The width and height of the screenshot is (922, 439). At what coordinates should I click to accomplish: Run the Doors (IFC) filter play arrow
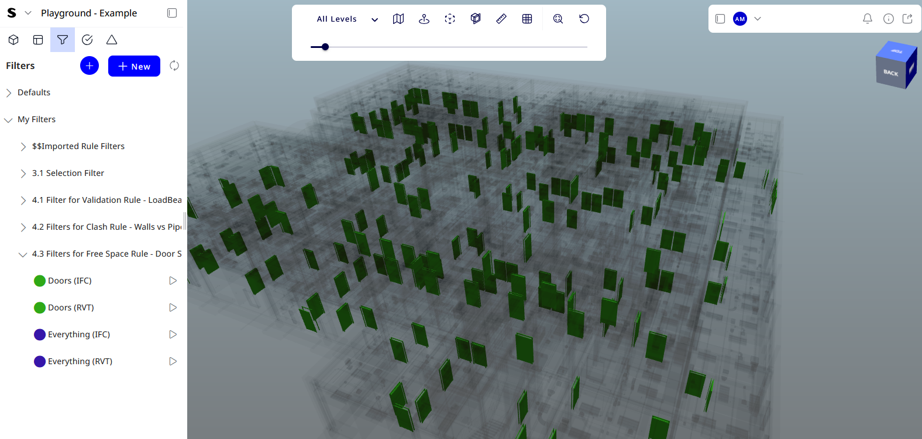(173, 281)
